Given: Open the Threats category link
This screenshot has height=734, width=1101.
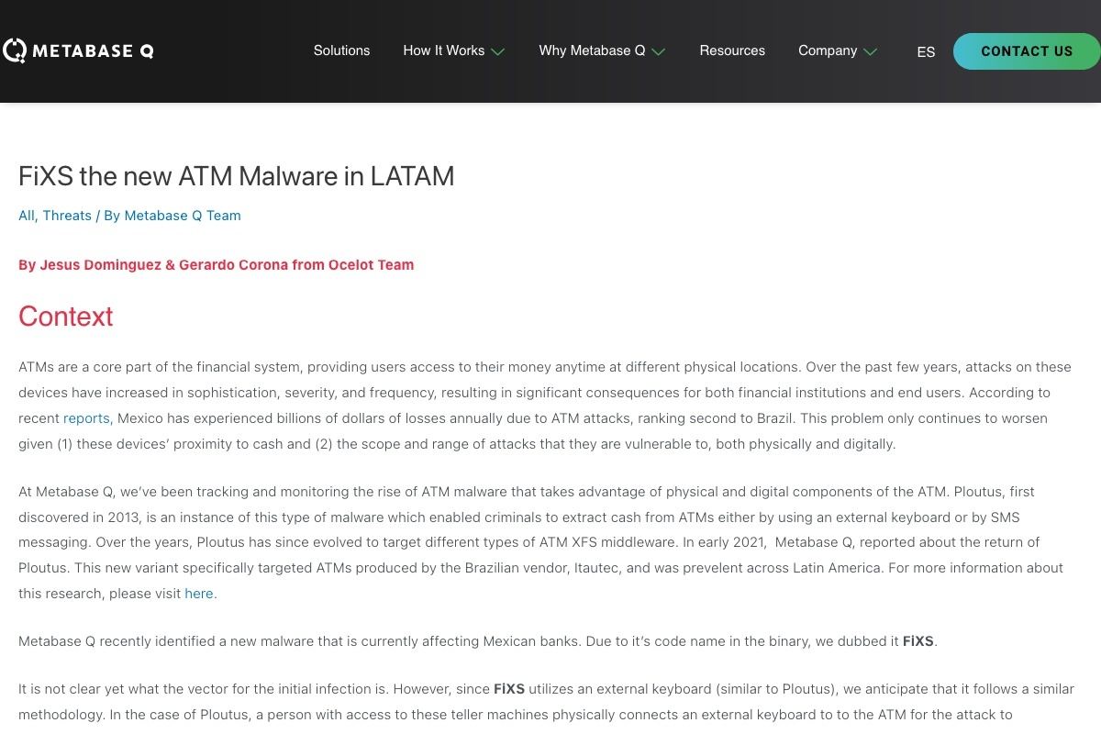Looking at the screenshot, I should [x=67, y=216].
